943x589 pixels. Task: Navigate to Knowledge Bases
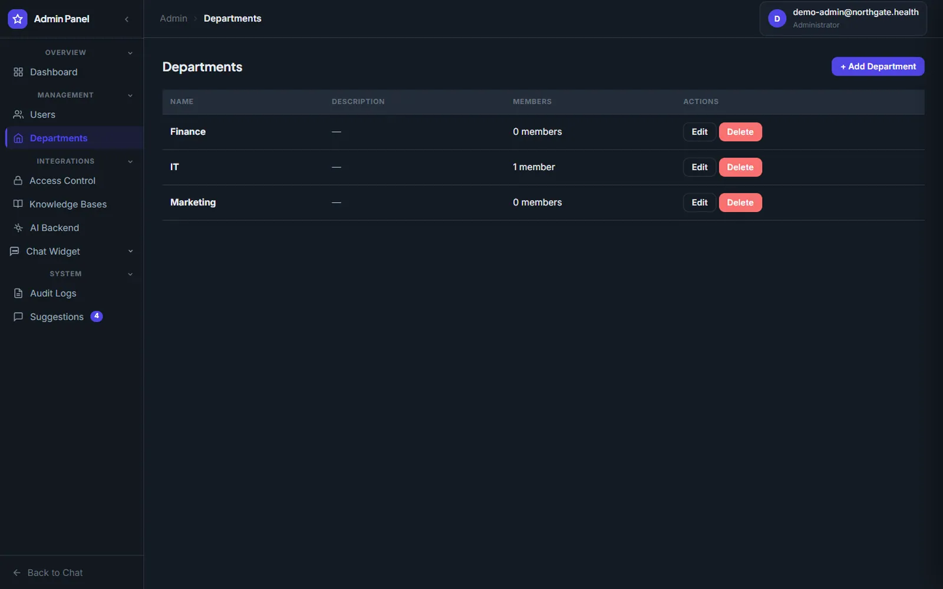click(72, 204)
